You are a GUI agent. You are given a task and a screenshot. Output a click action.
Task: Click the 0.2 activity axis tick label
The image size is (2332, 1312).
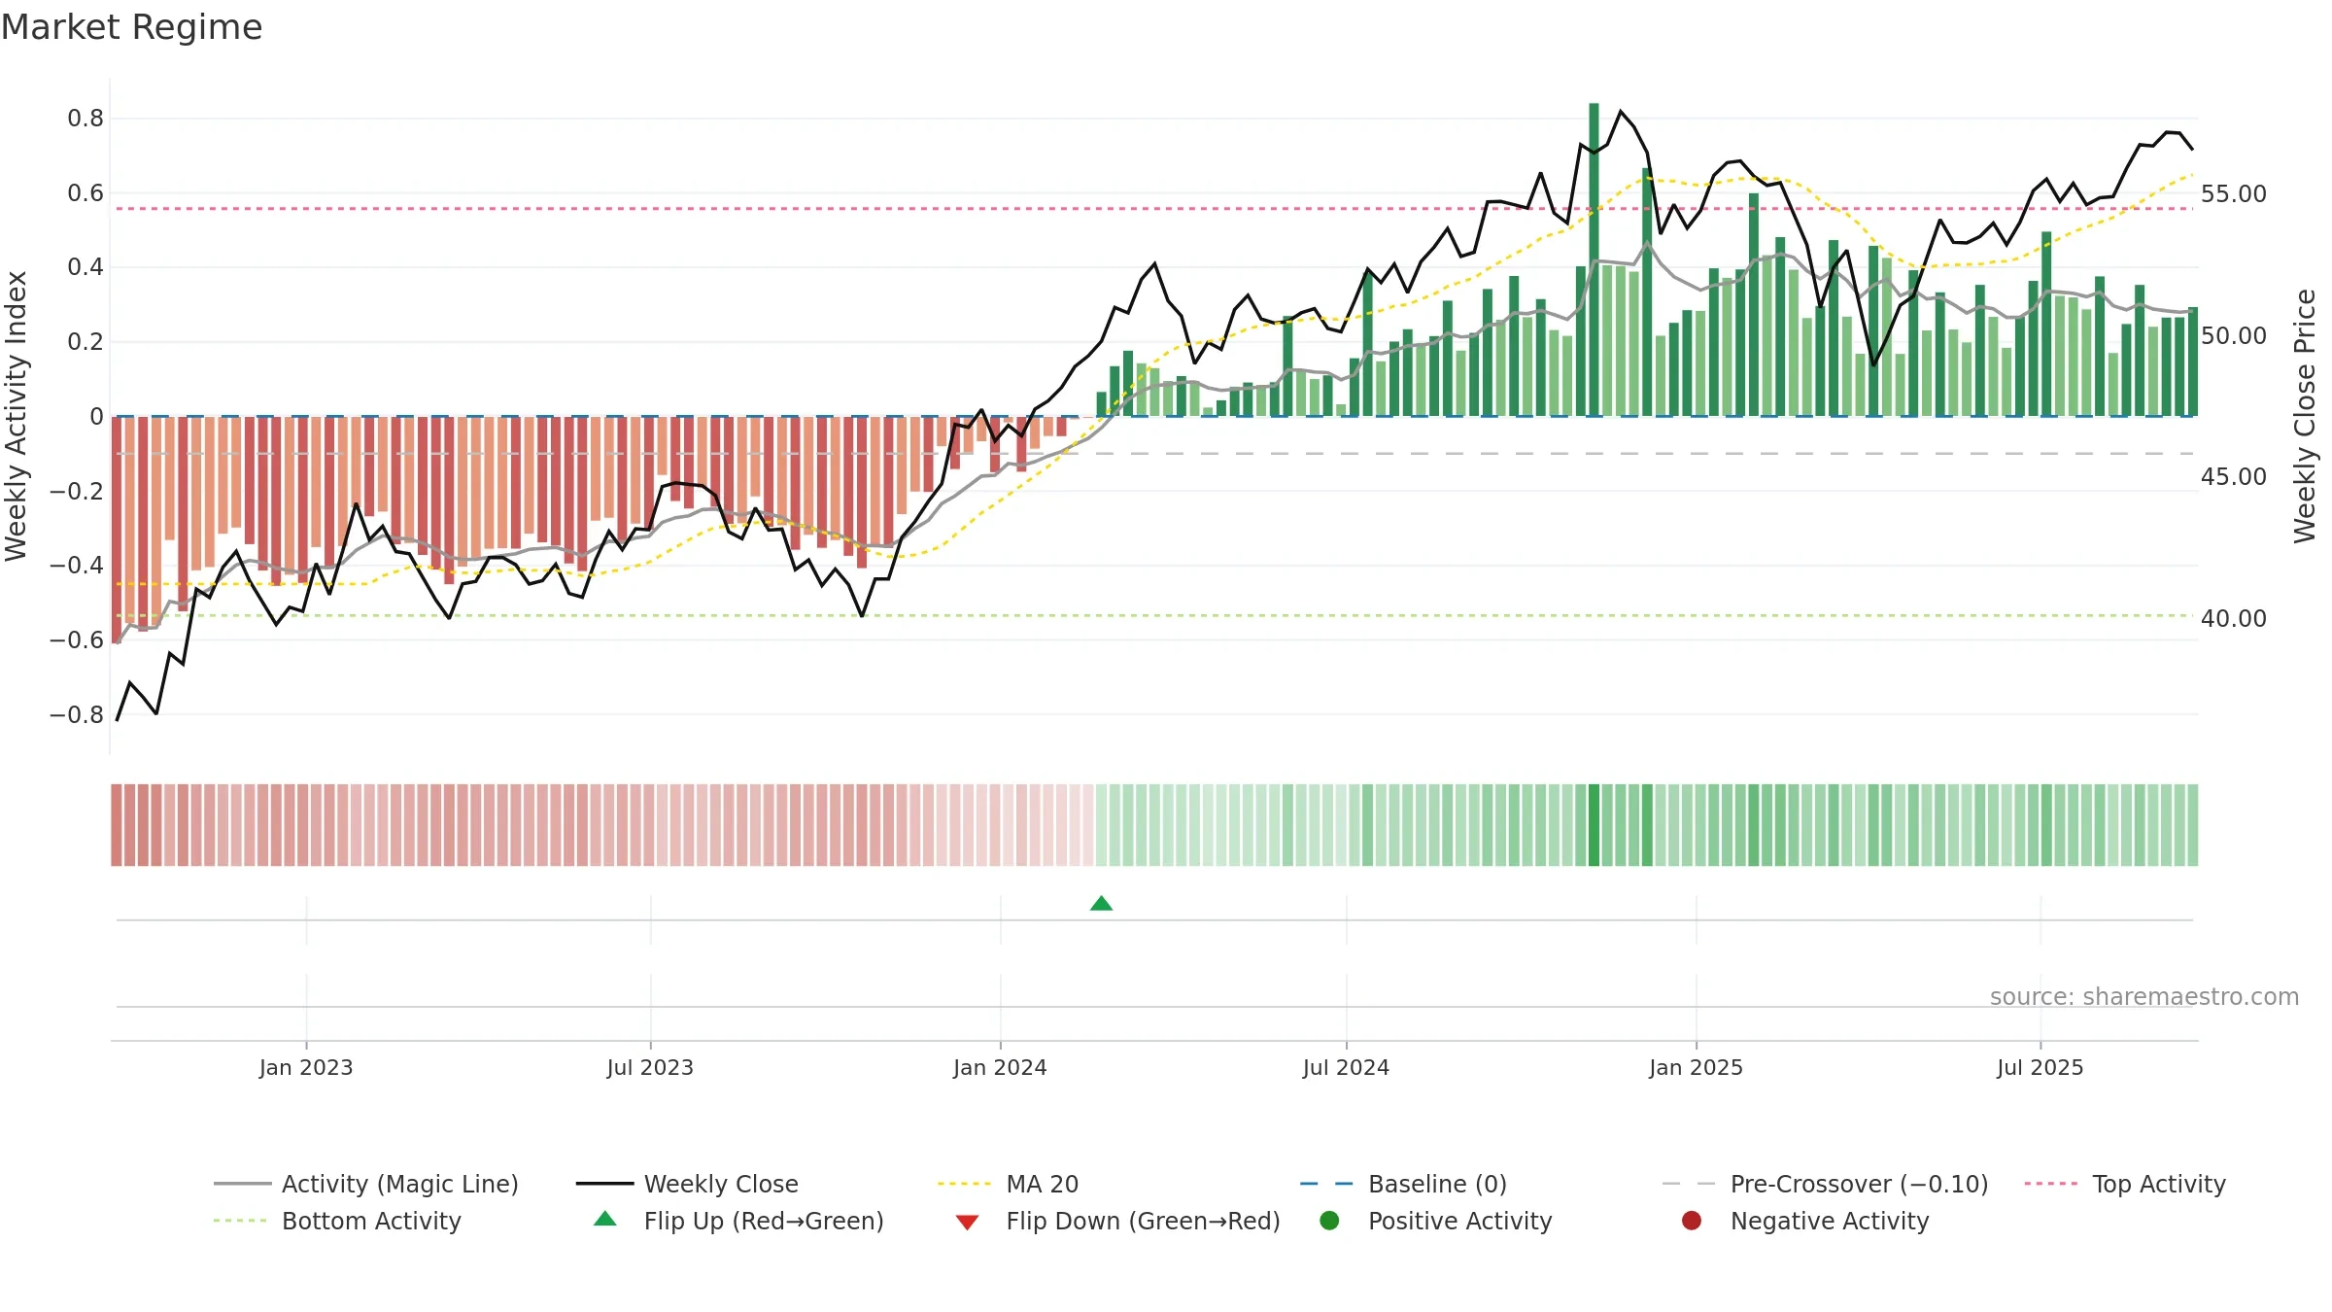click(x=86, y=342)
